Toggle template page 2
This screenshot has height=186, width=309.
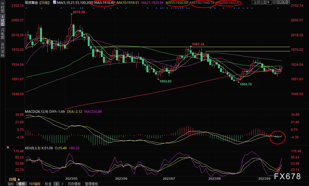pyautogui.click(x=62, y=184)
